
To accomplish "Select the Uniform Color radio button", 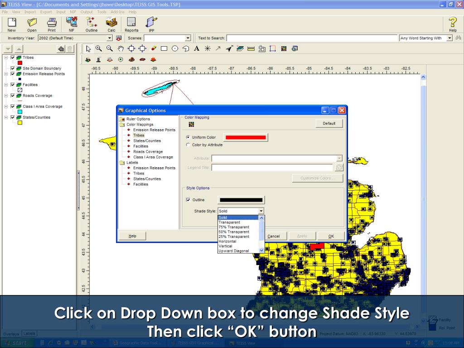I will 188,137.
